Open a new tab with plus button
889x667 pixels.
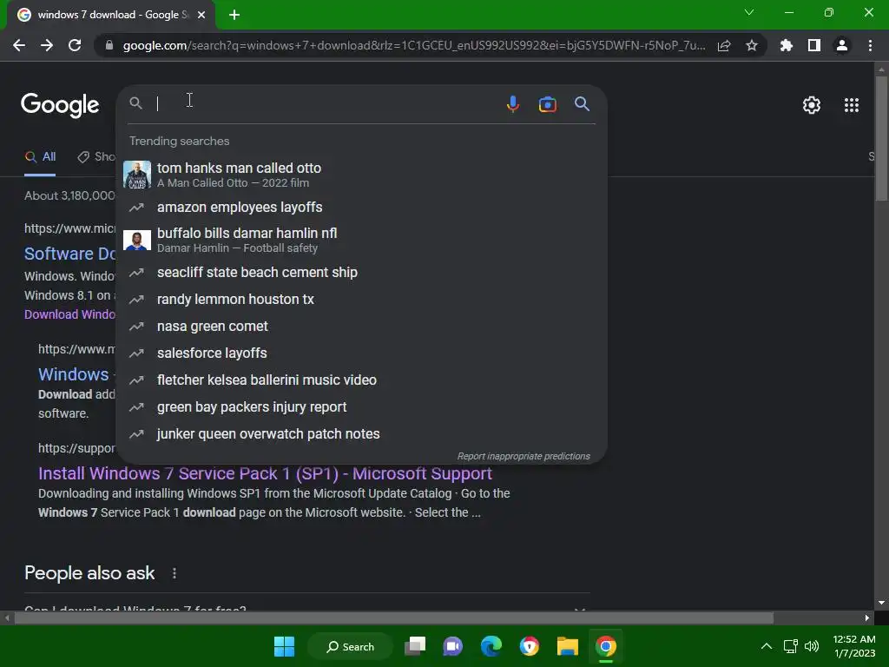coord(234,15)
